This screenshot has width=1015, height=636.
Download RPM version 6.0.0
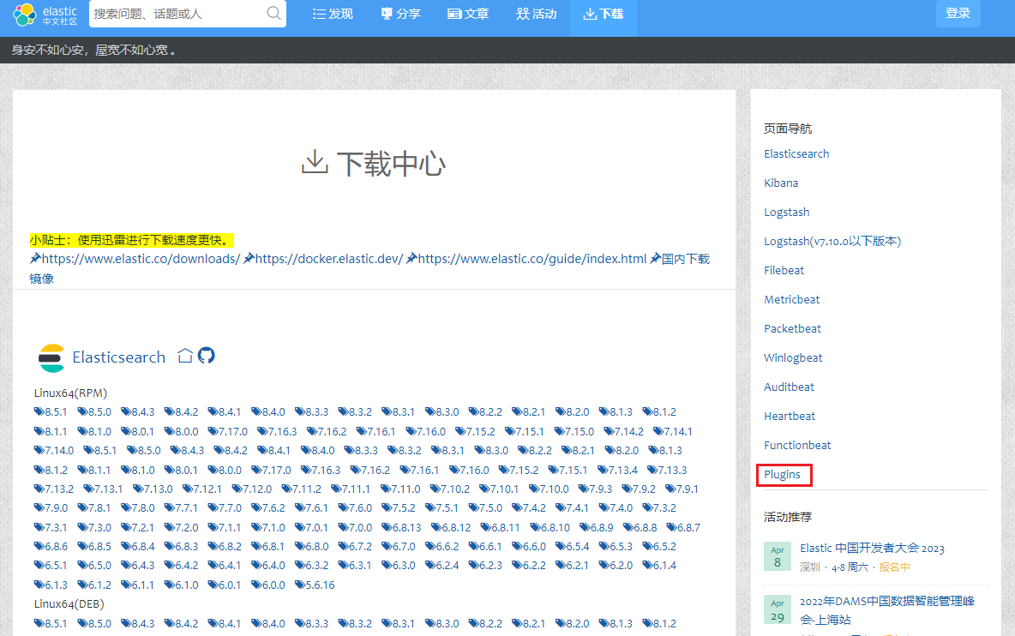click(x=268, y=585)
